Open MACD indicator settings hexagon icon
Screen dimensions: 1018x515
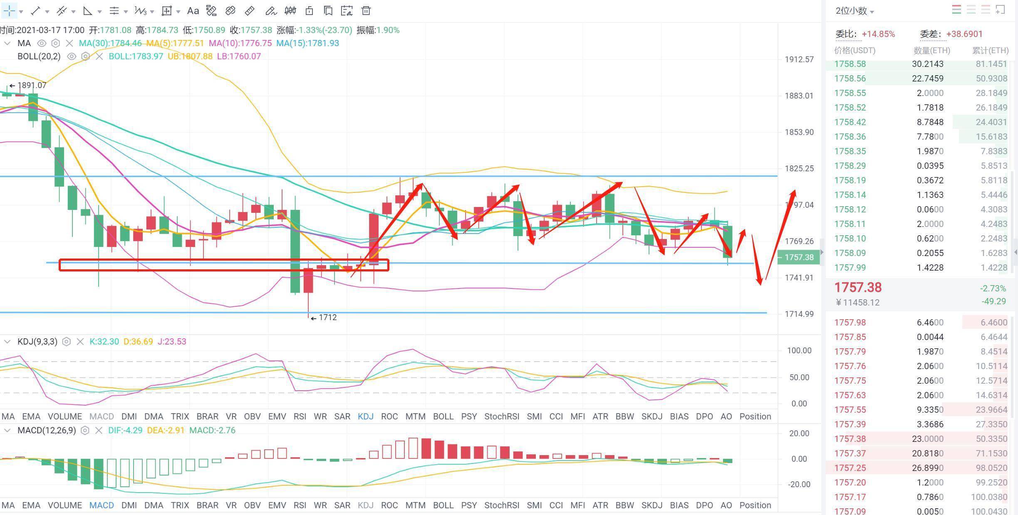[x=85, y=431]
